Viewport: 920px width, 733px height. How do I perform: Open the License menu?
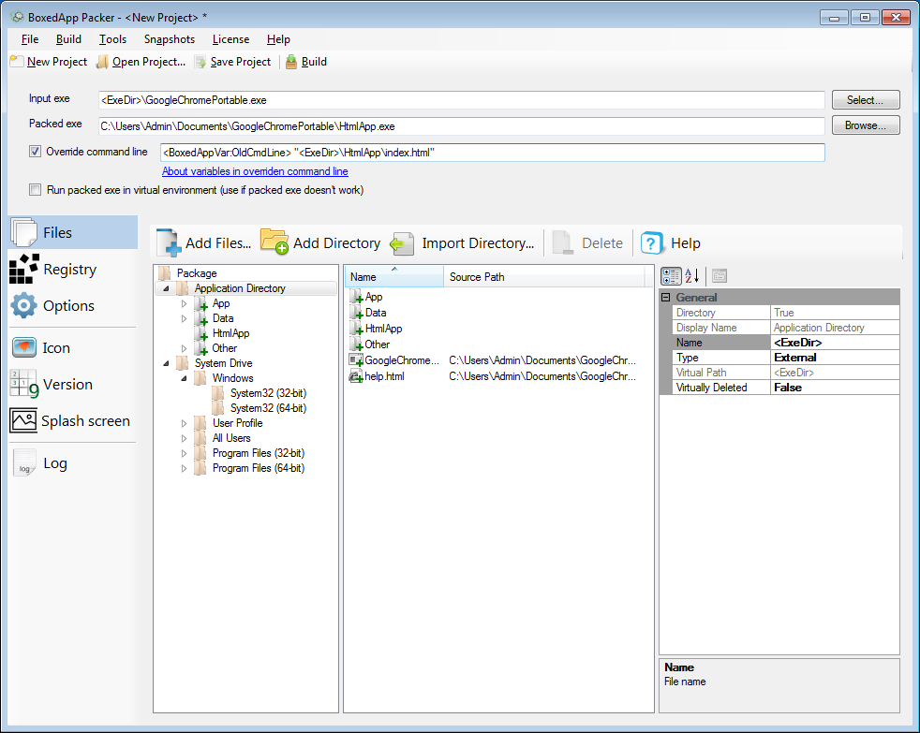click(x=230, y=39)
